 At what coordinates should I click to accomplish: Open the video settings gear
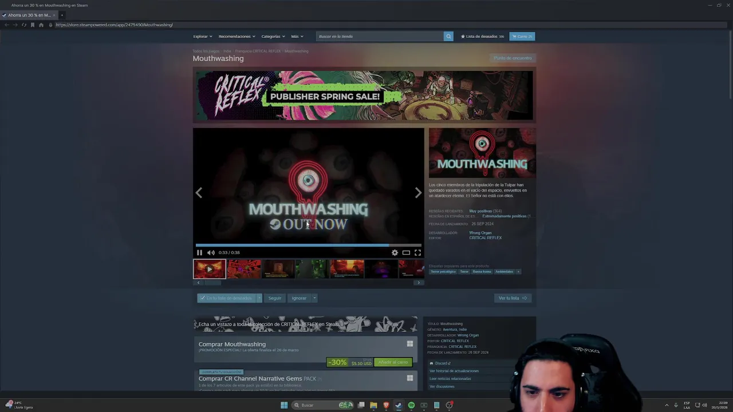click(x=395, y=252)
